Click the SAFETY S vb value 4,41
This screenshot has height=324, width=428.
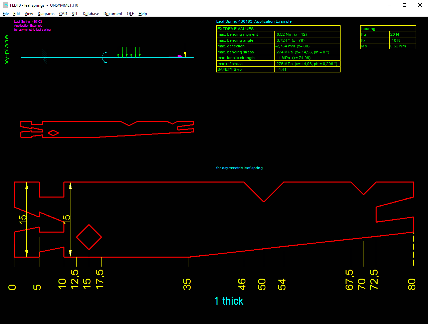(x=282, y=69)
